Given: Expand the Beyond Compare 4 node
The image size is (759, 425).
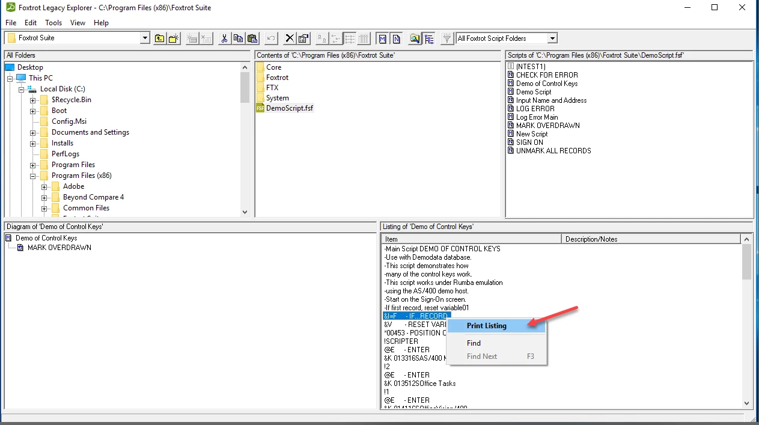Looking at the screenshot, I should pyautogui.click(x=44, y=197).
